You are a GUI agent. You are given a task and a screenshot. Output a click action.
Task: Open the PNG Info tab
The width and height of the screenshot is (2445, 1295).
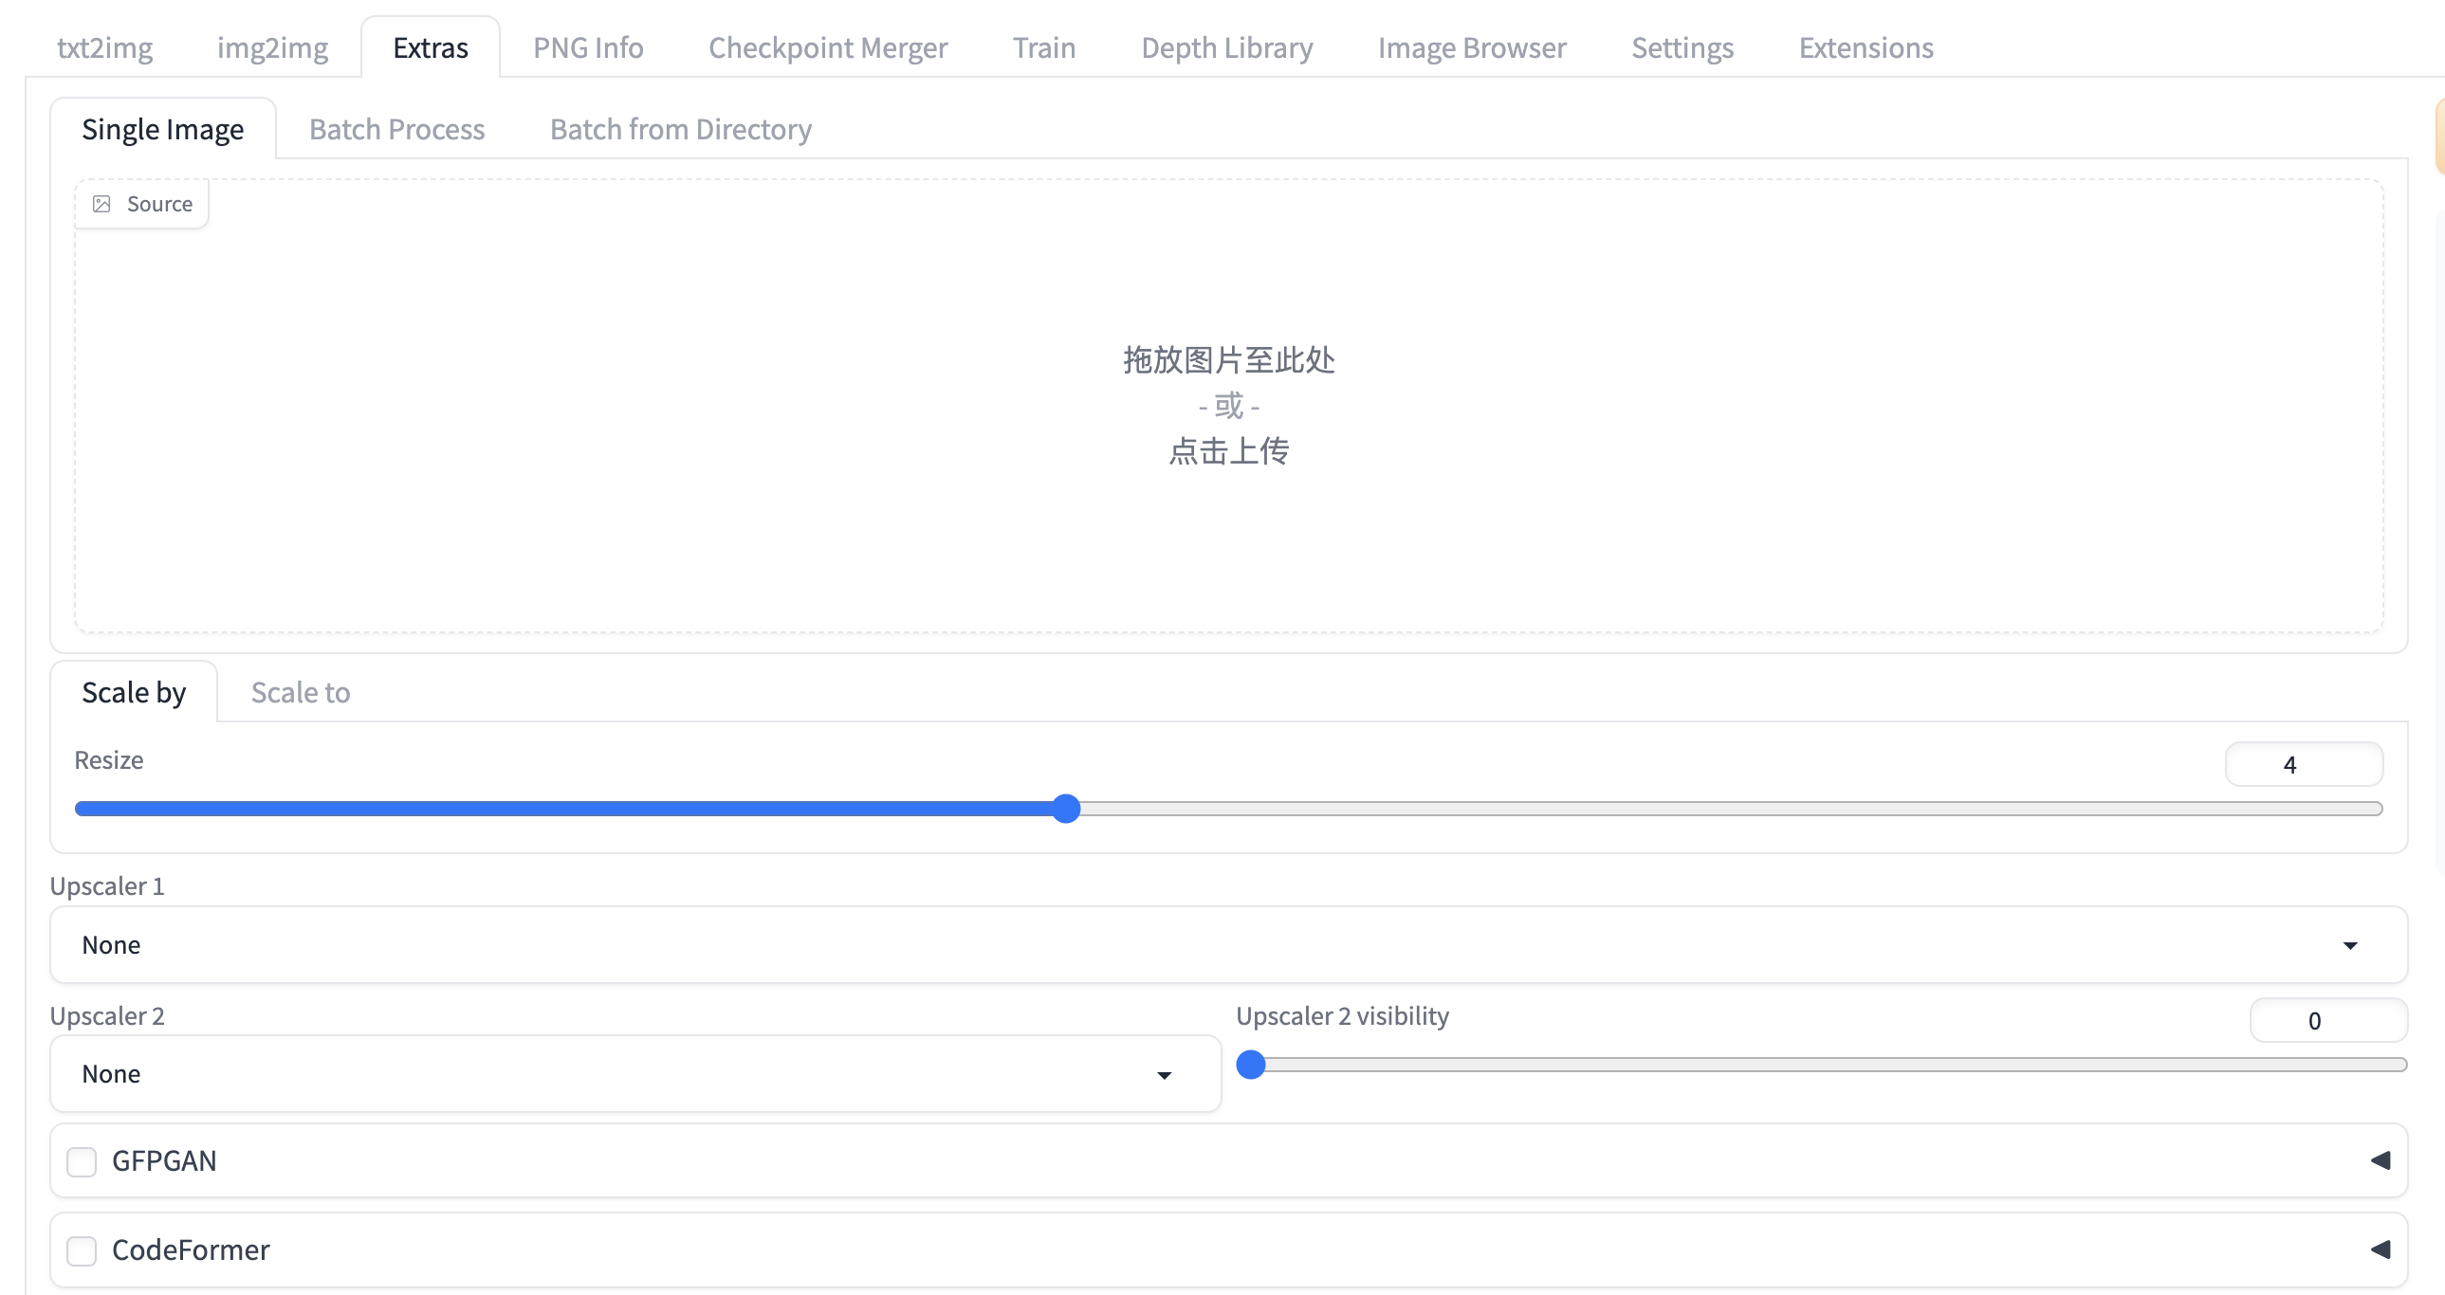587,47
